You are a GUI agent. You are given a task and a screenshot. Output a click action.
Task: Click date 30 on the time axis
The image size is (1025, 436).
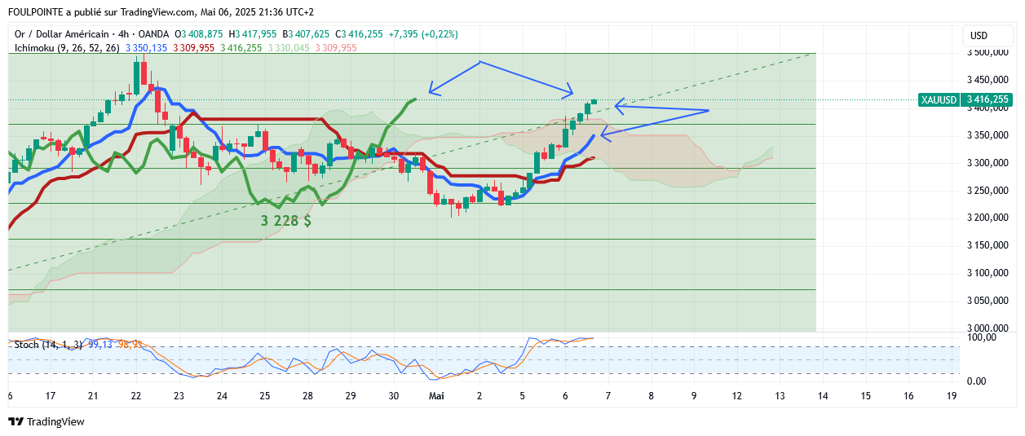point(394,396)
